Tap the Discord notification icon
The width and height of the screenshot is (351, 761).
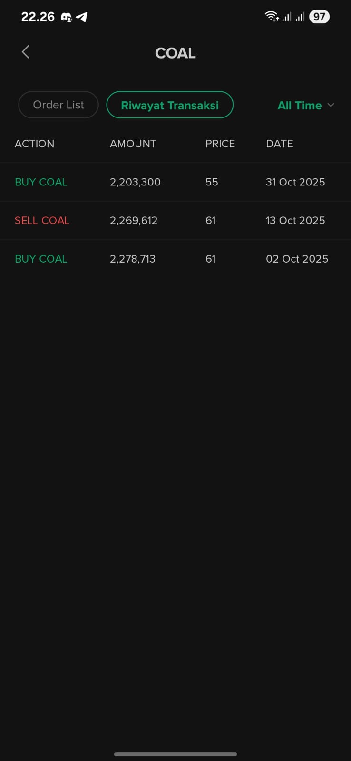(x=67, y=17)
